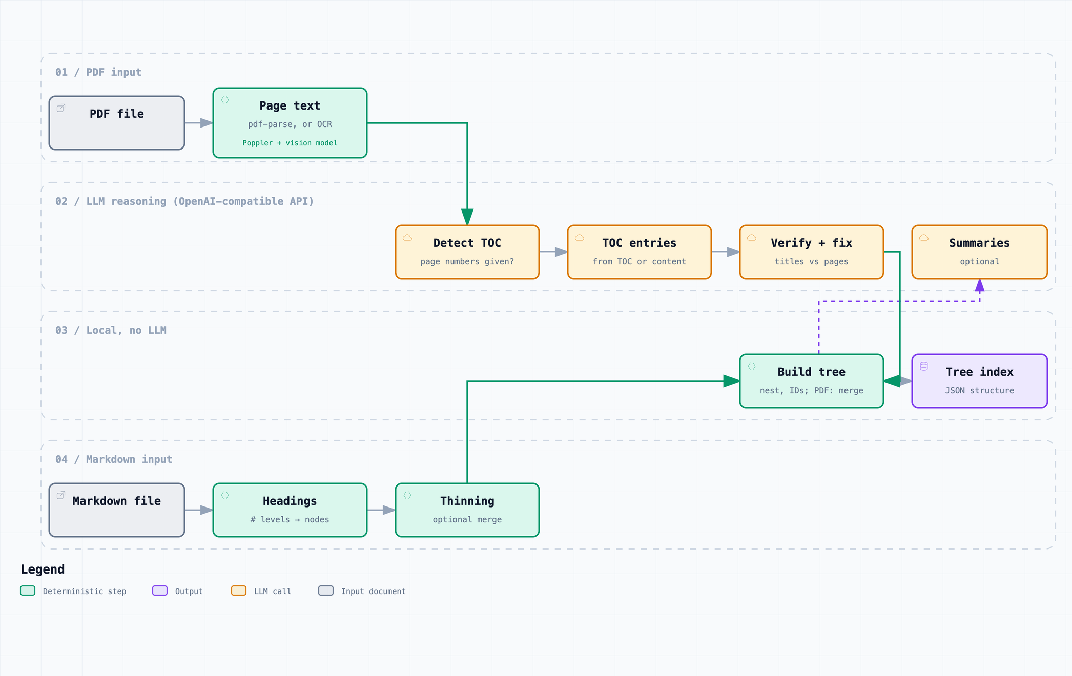Image resolution: width=1072 pixels, height=676 pixels.
Task: Click the cloud icon in Detect TOC node
Action: [407, 238]
